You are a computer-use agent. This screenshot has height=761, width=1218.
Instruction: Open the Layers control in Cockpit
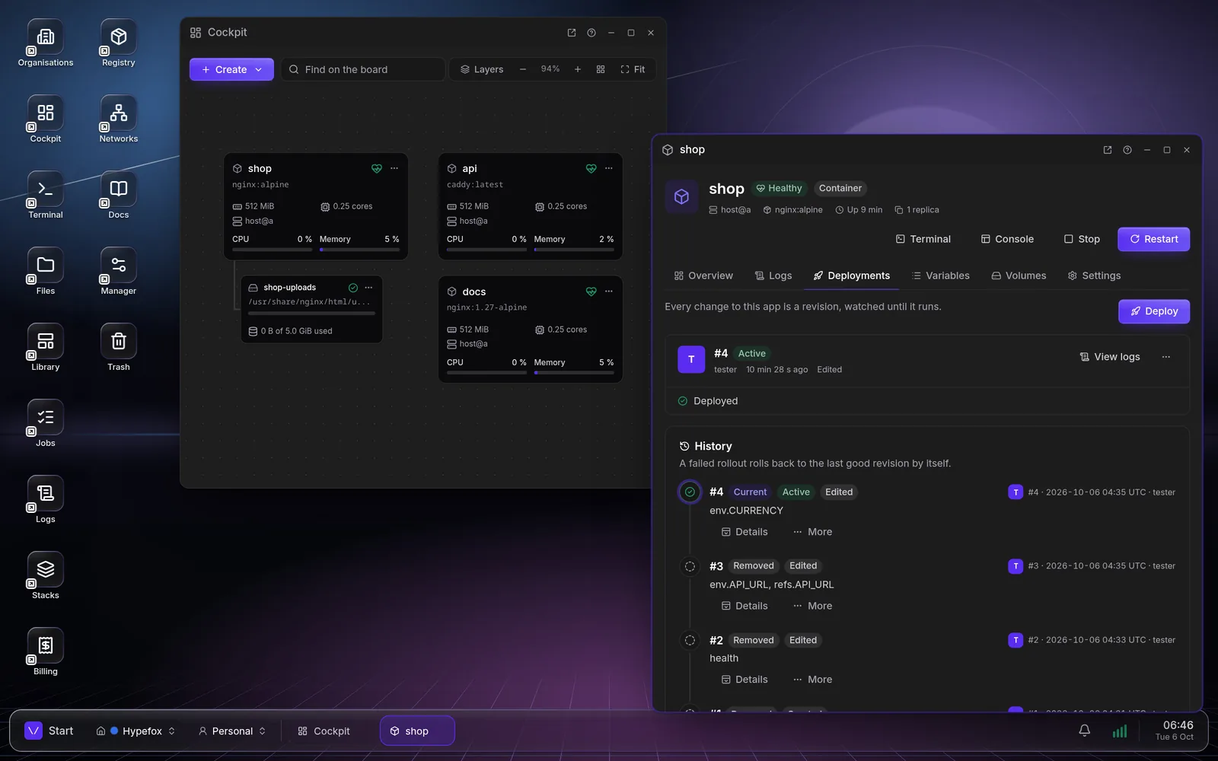click(x=482, y=69)
